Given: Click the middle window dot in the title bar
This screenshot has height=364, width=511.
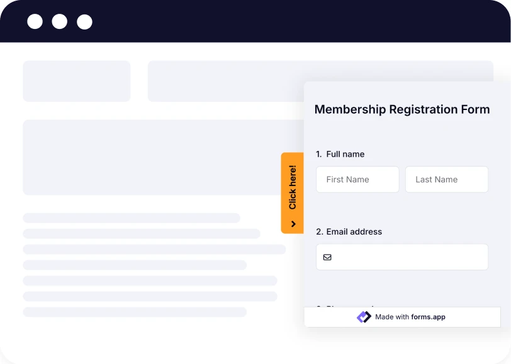Looking at the screenshot, I should (60, 21).
